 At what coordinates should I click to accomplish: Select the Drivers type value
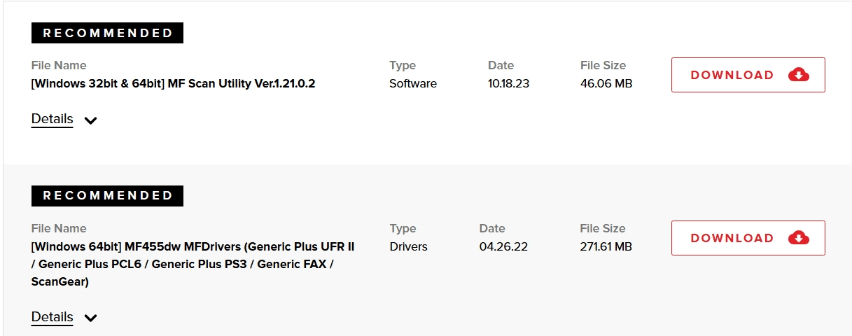coord(408,247)
